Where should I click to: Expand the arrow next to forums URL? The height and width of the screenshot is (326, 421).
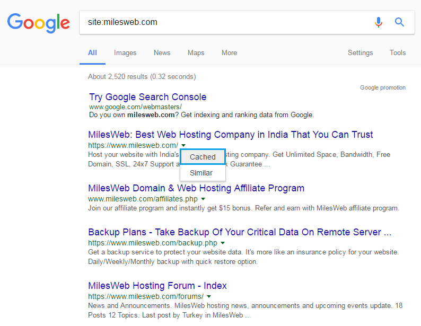[209, 297]
